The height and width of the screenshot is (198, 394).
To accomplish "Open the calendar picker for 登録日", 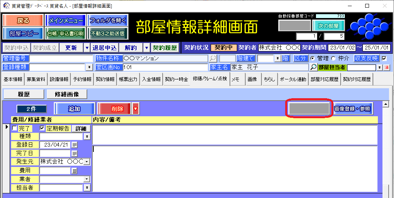I will point(75,145).
